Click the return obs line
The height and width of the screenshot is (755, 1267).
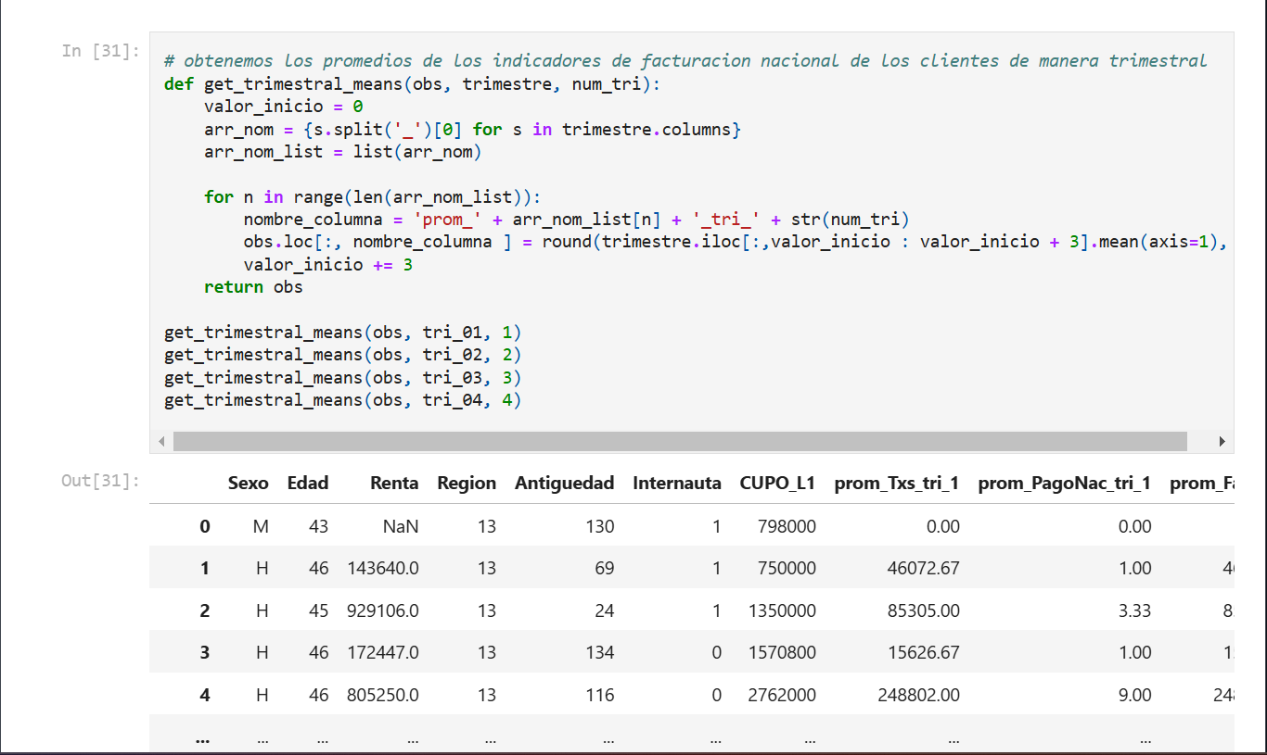(x=253, y=287)
